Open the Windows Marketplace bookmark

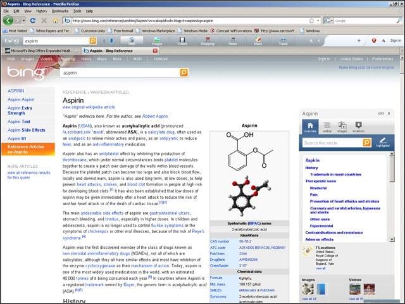155,31
